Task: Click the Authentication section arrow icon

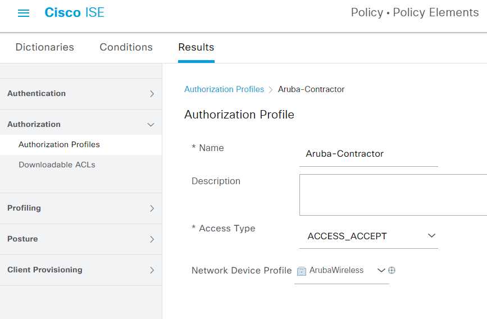Action: [152, 94]
